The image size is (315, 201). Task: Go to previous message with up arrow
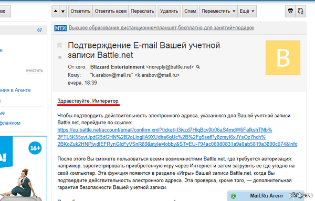[56, 11]
